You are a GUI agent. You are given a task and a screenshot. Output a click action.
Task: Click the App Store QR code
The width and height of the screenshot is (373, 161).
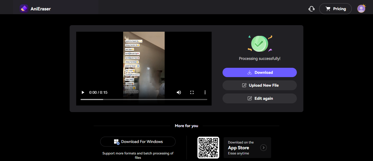click(x=208, y=148)
